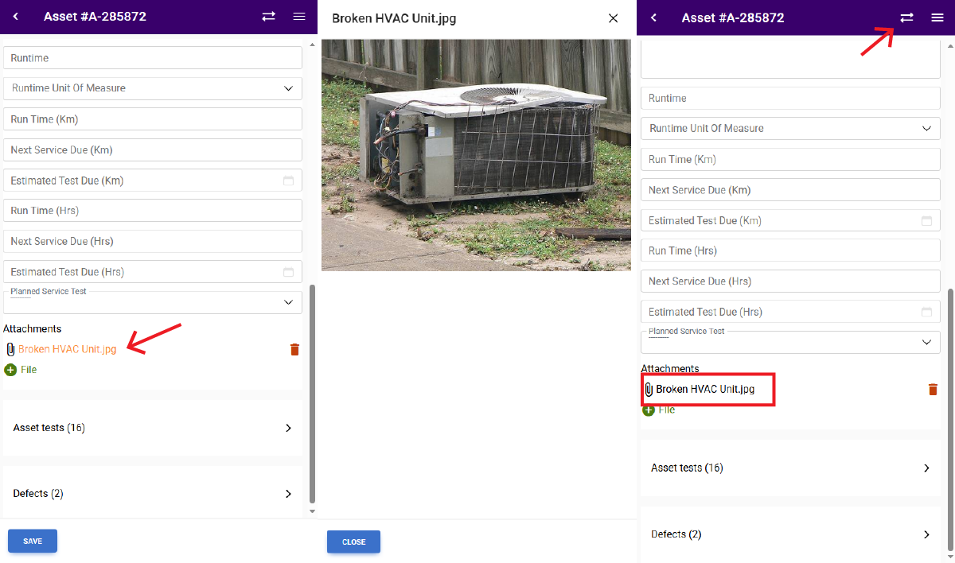Click Estimated Test Due (Km) field in left panel

(153, 181)
